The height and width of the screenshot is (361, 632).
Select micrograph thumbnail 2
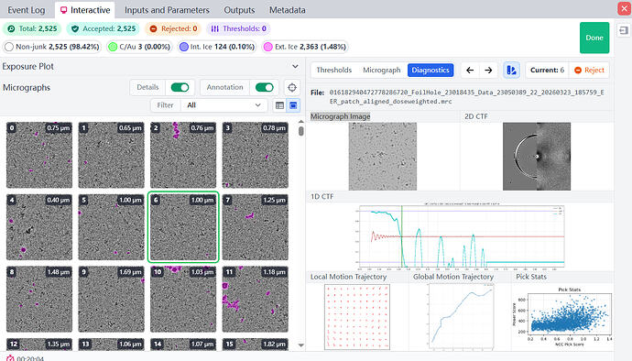coord(183,155)
